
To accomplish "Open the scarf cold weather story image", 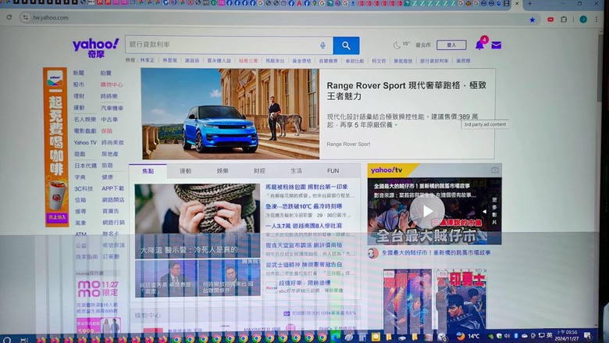I will coord(198,220).
